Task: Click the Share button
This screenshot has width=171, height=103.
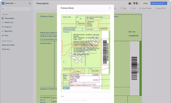Action: click(145, 3)
